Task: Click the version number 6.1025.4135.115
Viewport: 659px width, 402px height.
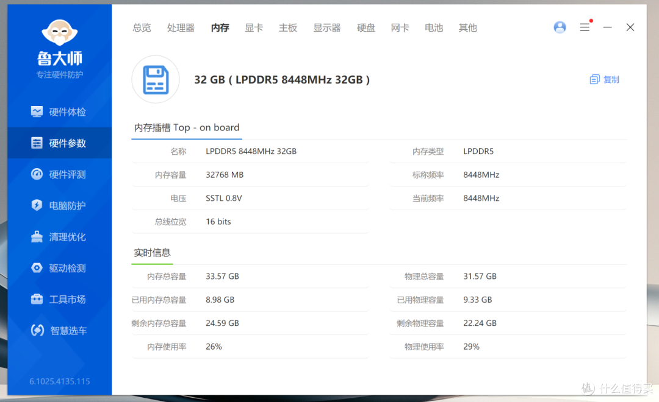Action: 60,381
